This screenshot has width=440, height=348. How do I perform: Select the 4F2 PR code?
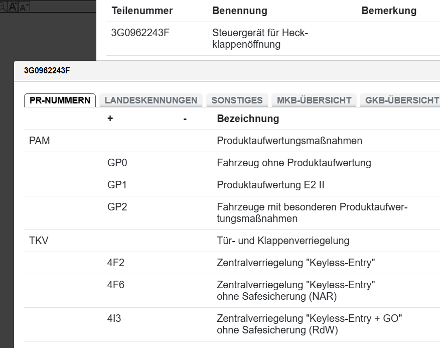click(x=115, y=263)
